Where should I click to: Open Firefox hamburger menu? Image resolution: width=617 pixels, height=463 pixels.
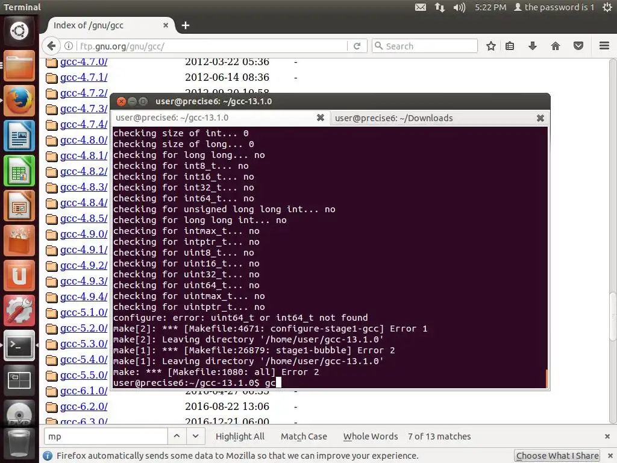(604, 46)
